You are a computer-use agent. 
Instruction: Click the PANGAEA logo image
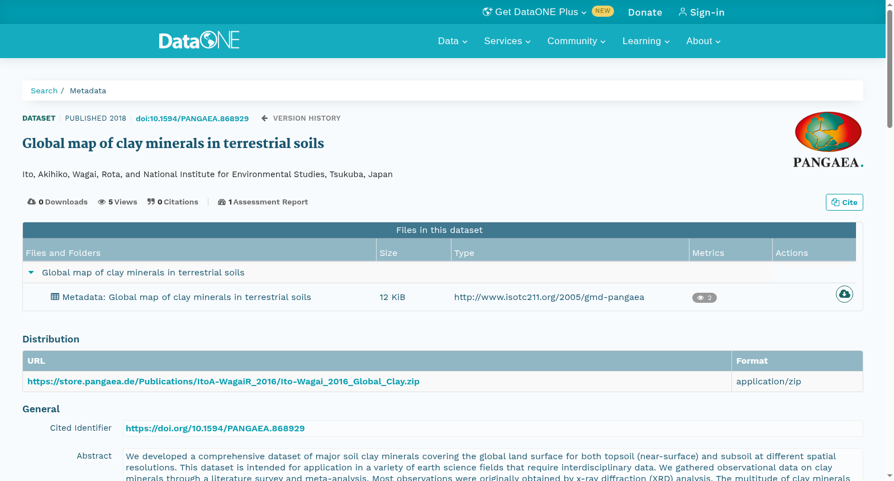828,140
